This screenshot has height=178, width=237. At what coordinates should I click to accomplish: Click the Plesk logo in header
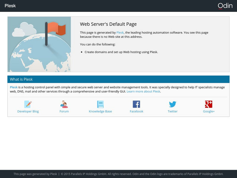click(x=10, y=6)
